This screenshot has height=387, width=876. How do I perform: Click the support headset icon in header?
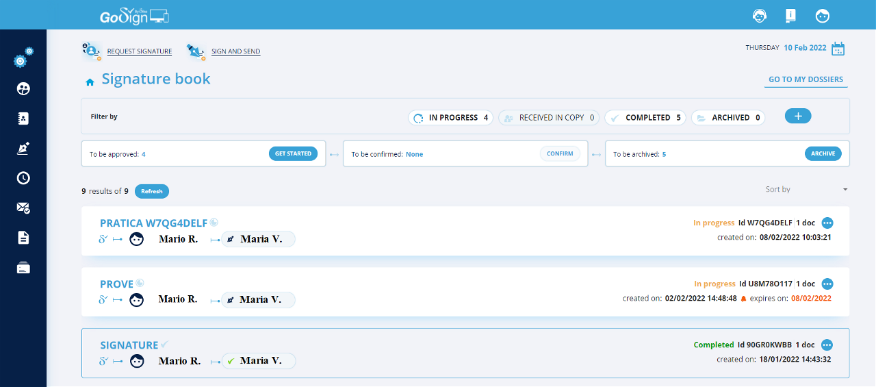(759, 15)
